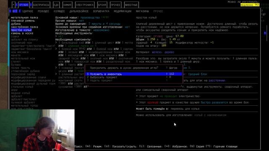The width and height of the screenshot is (269, 151).
Task: Select recipe охотничий нож
Action: 21,43
